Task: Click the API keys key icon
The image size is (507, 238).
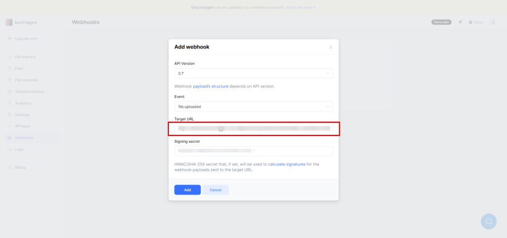Action: pos(10,126)
